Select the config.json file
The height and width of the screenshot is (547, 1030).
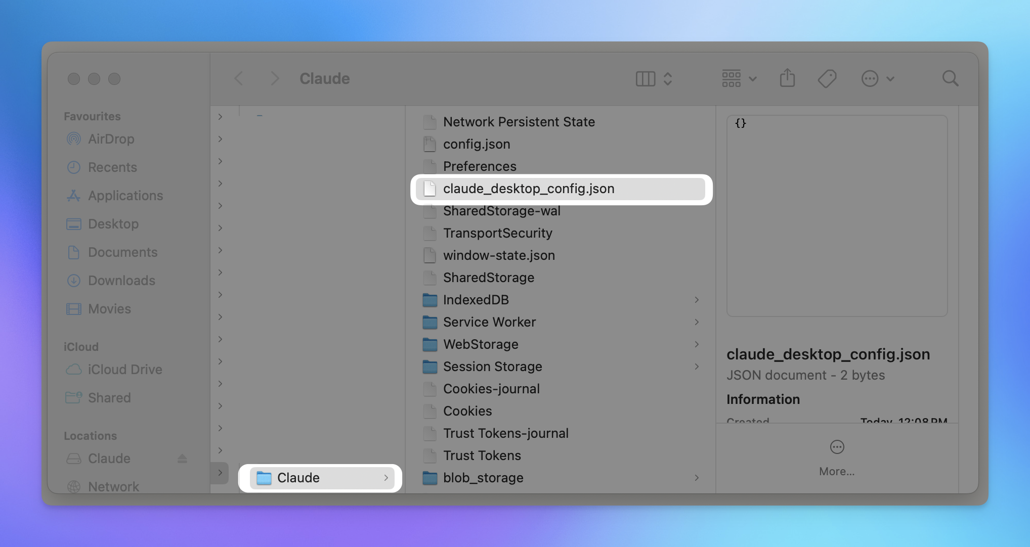561,144
